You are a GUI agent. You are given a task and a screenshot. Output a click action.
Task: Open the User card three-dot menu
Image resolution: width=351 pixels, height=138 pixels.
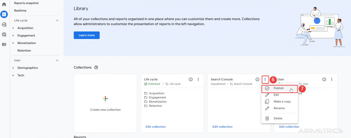[332, 79]
